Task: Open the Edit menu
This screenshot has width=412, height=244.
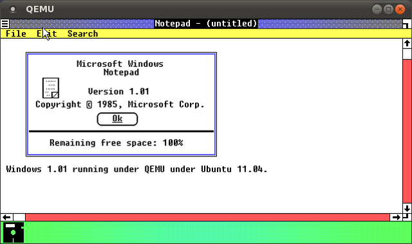Action: 47,33
